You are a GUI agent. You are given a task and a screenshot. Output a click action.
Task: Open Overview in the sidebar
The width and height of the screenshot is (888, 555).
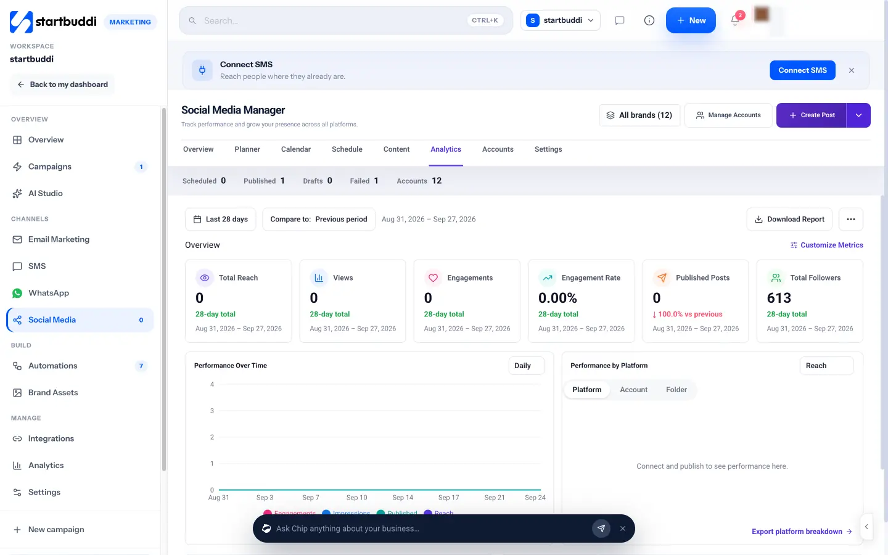(x=80, y=140)
